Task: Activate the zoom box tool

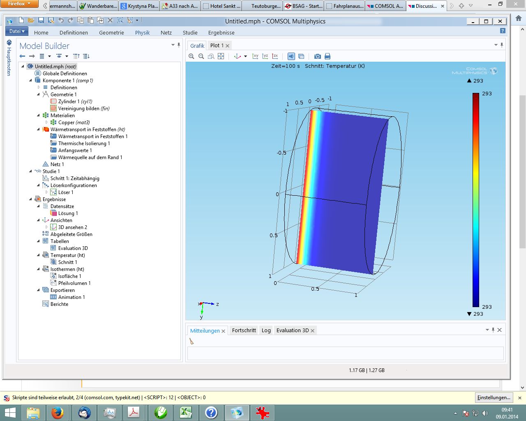Action: (211, 56)
